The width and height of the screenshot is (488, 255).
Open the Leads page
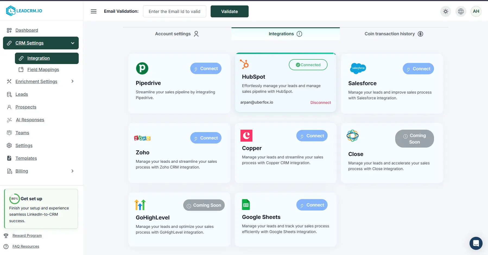click(22, 94)
